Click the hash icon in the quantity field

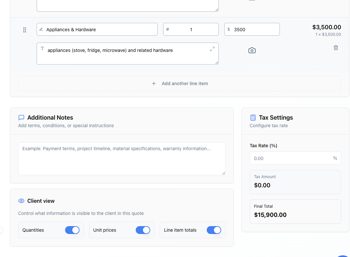168,29
